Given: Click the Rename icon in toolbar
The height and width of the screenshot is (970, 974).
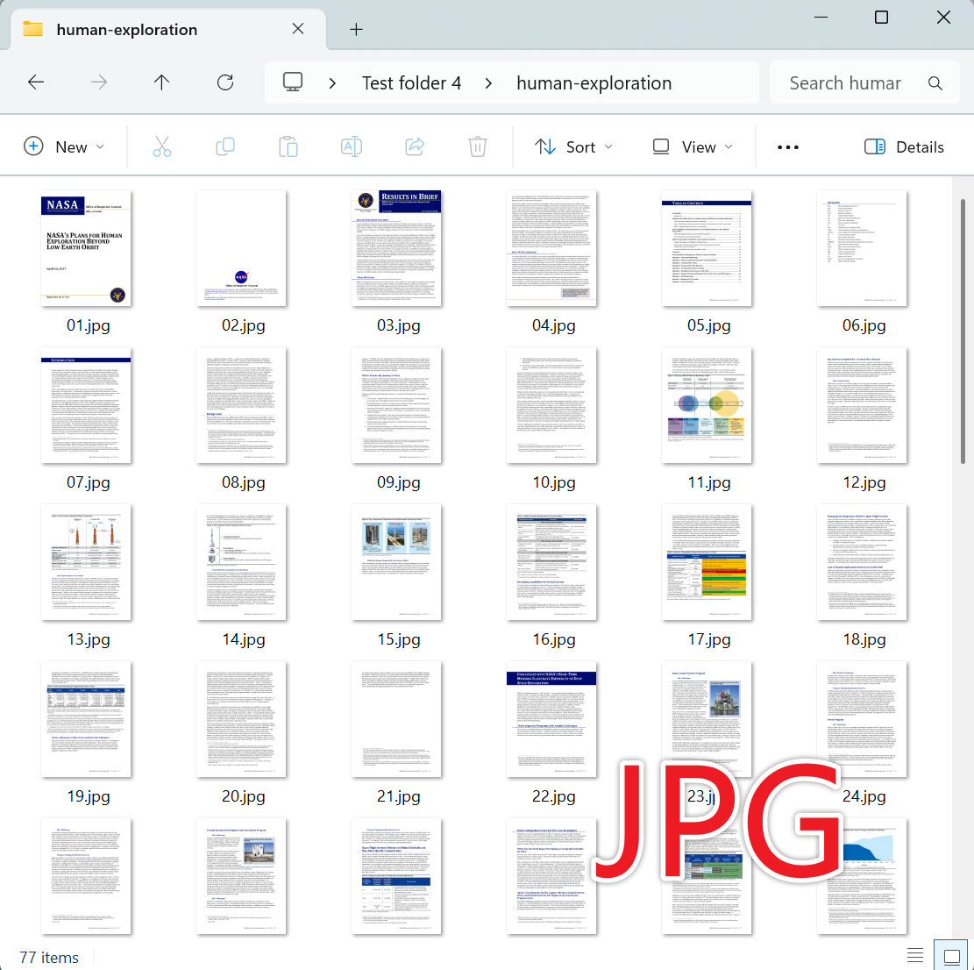Looking at the screenshot, I should click(x=352, y=146).
